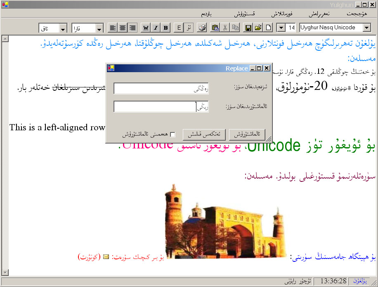Click the save floppy disk icon

(248, 28)
